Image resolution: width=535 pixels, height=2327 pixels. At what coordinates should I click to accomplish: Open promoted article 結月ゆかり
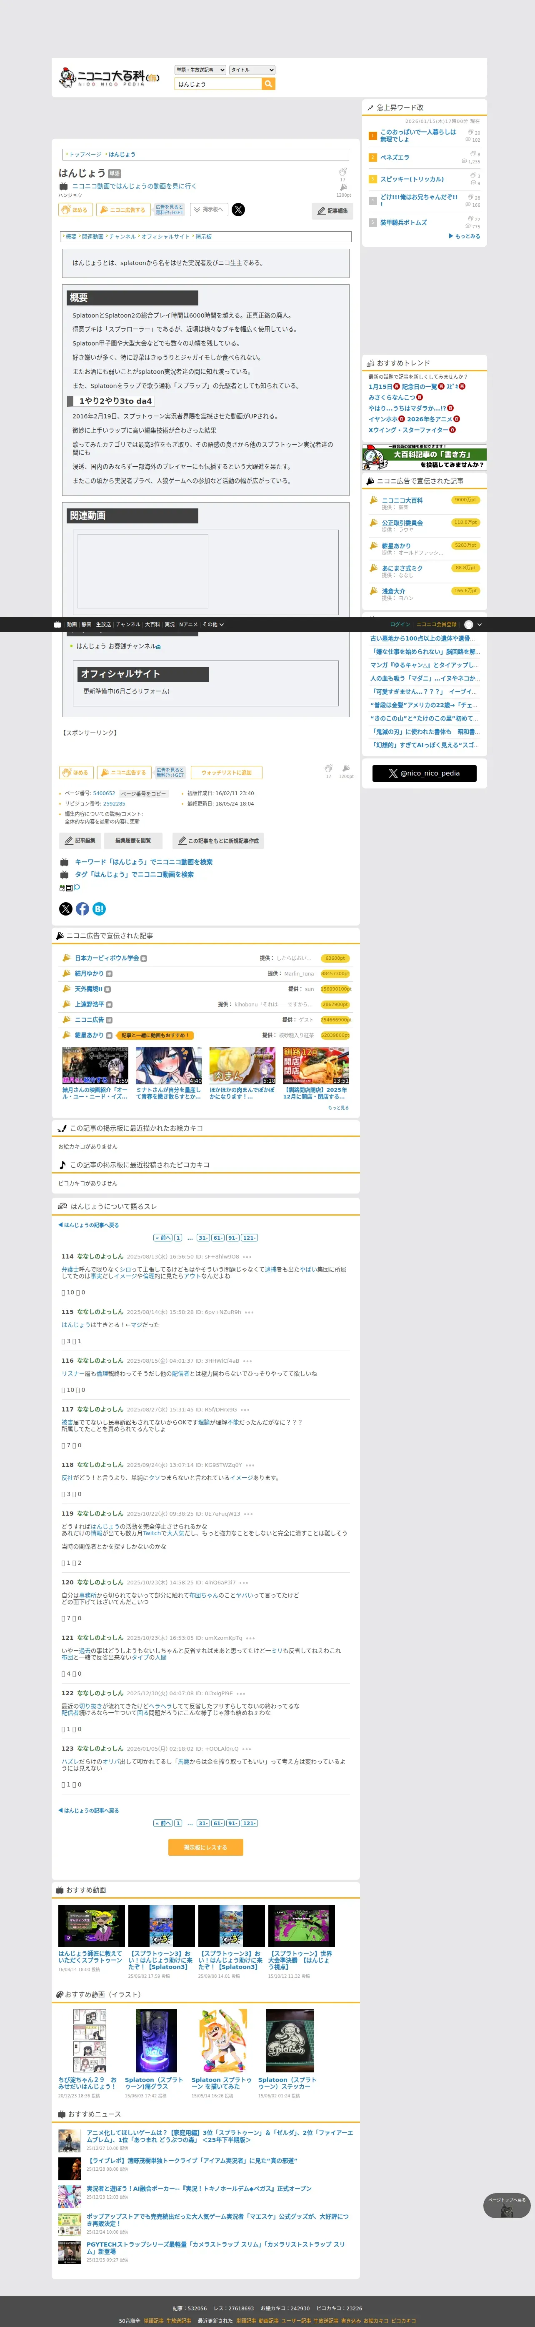pyautogui.click(x=89, y=974)
